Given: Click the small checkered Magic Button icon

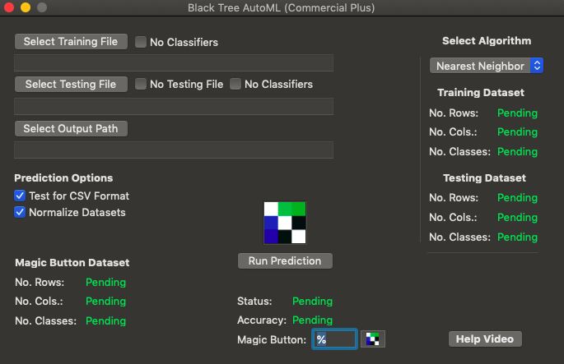Looking at the screenshot, I should [x=373, y=339].
